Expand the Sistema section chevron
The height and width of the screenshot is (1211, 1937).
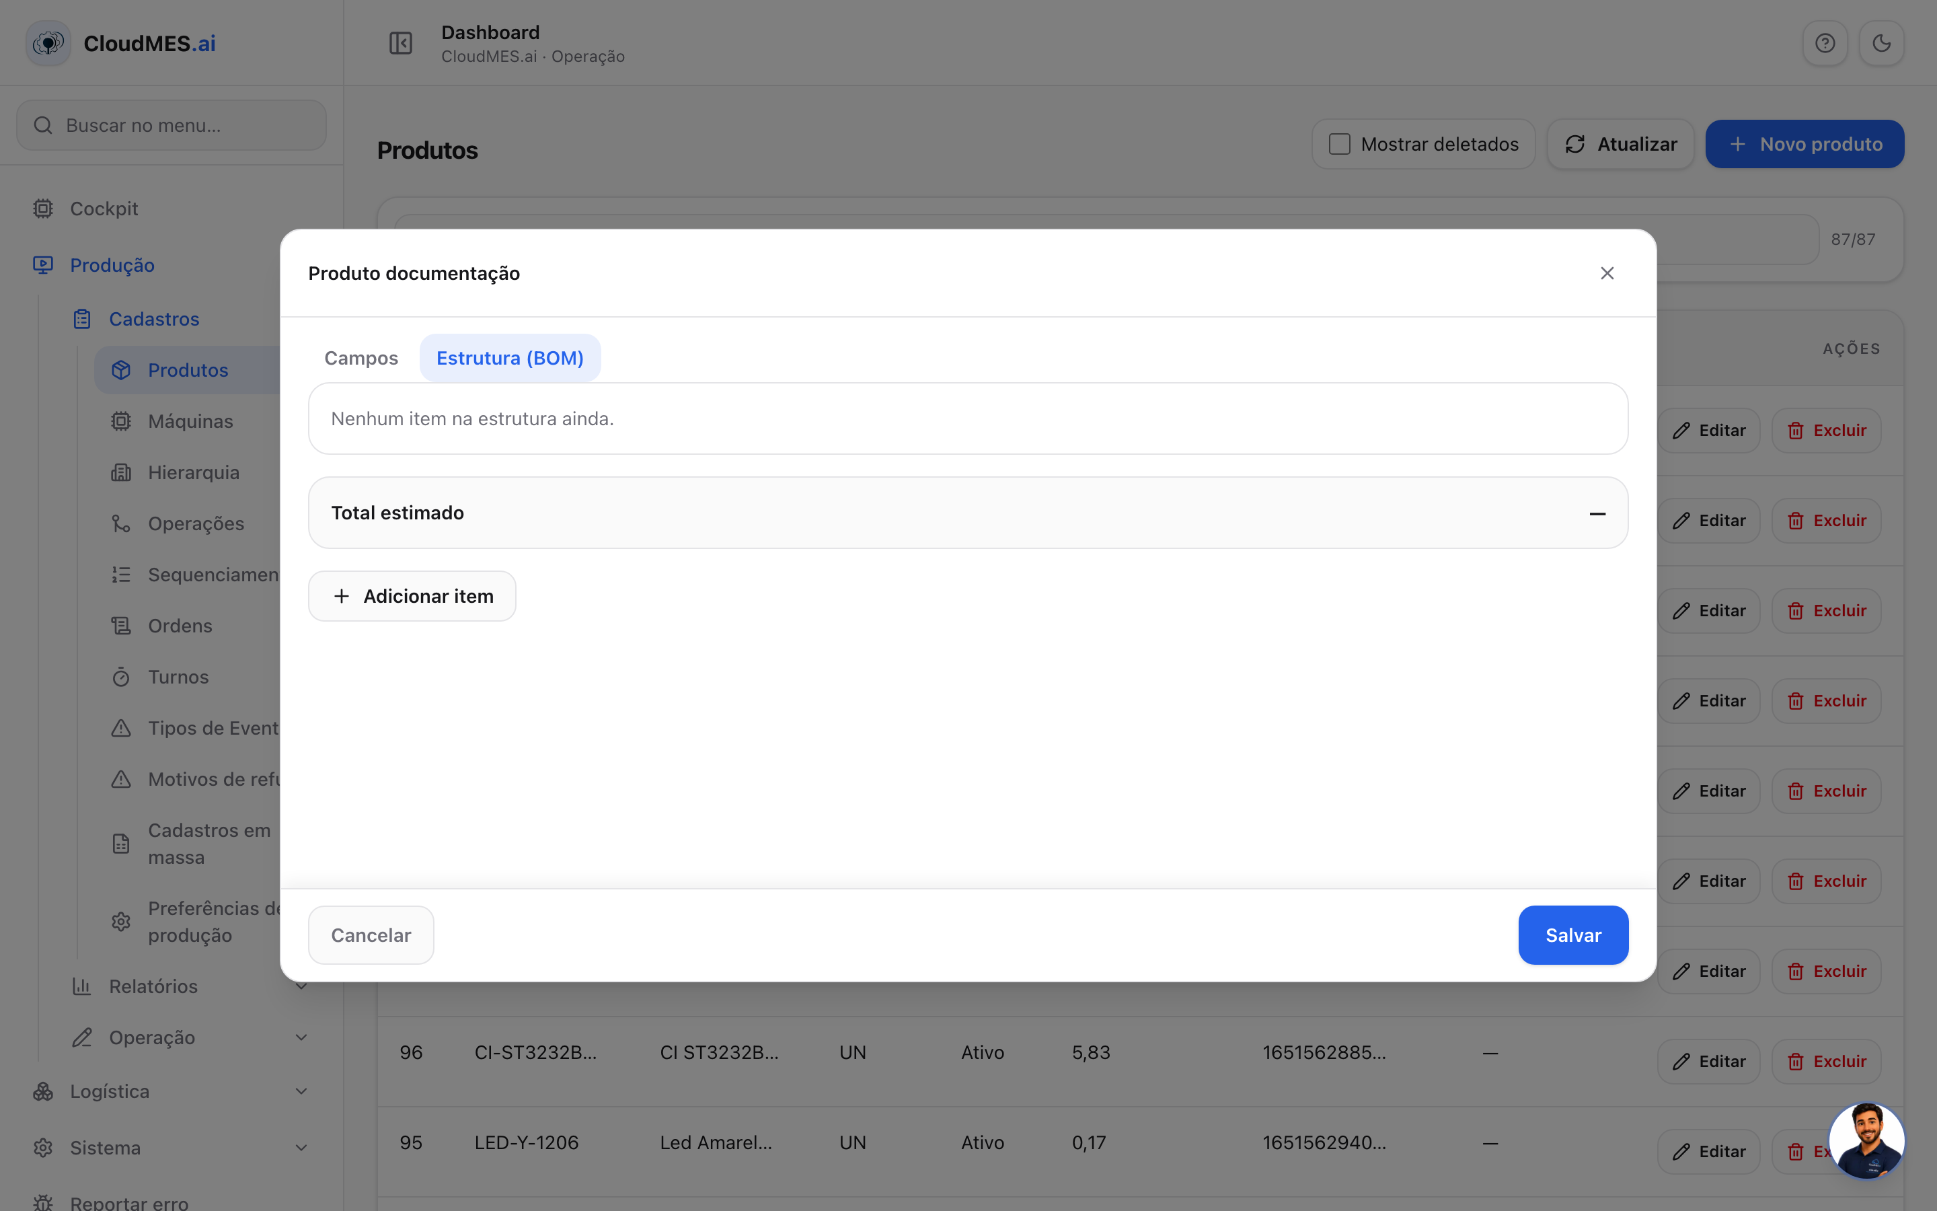301,1148
